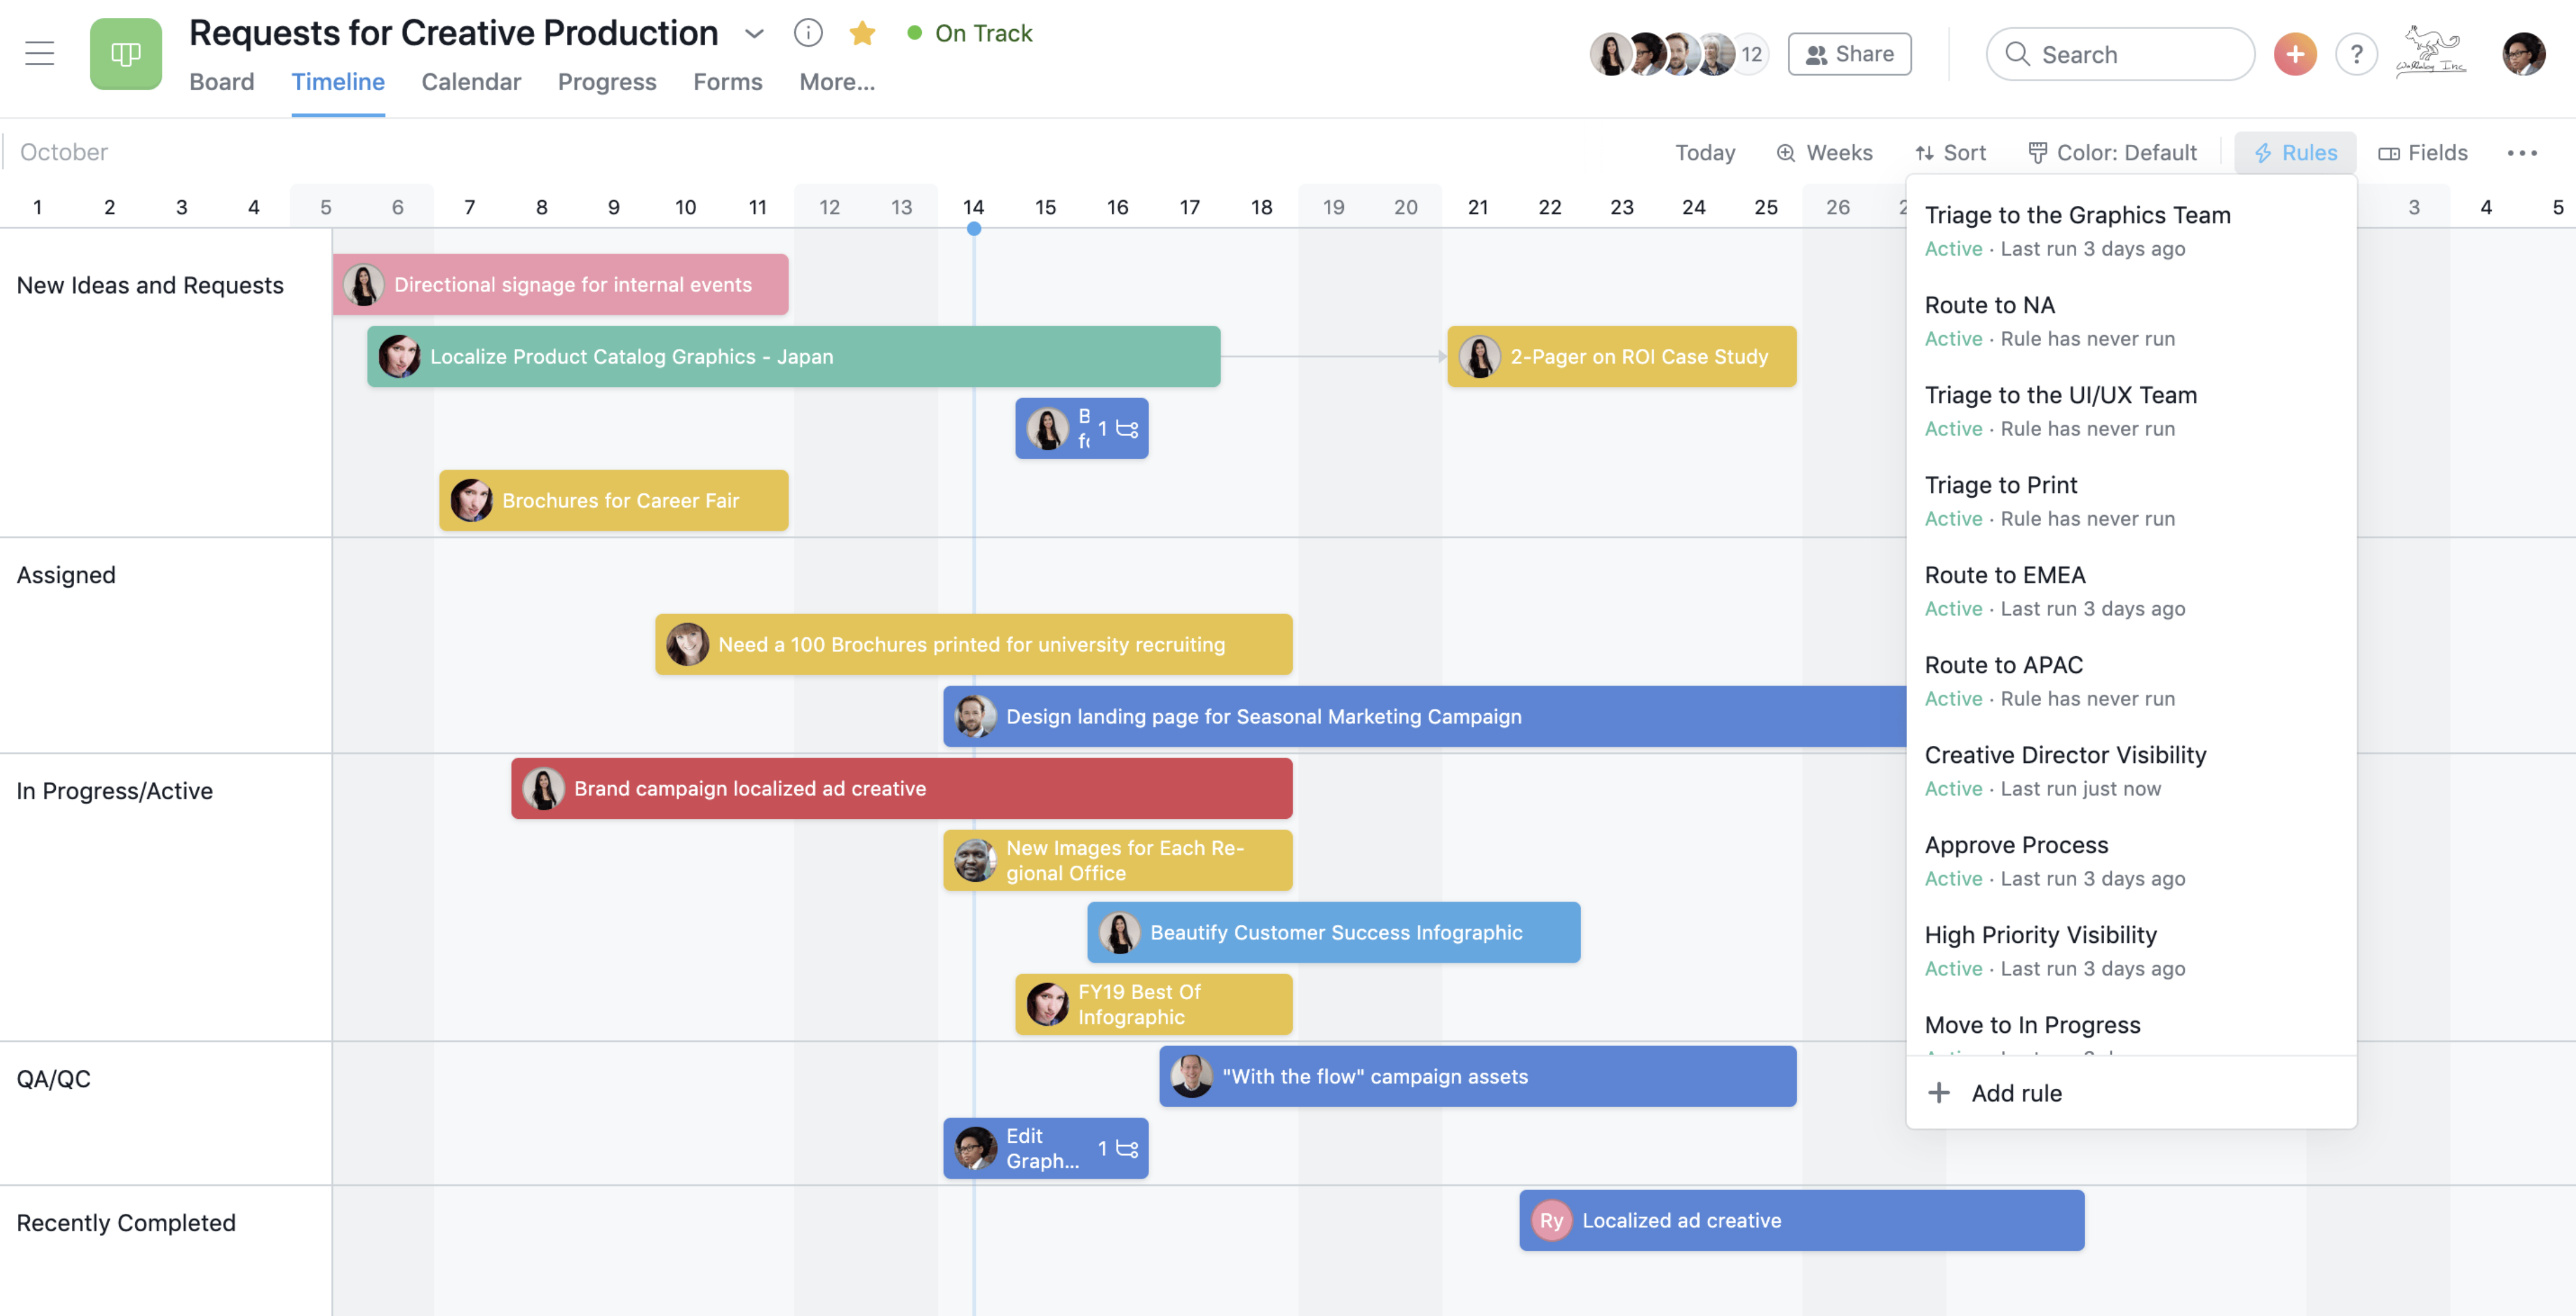Click the Share button

pyautogui.click(x=1849, y=53)
